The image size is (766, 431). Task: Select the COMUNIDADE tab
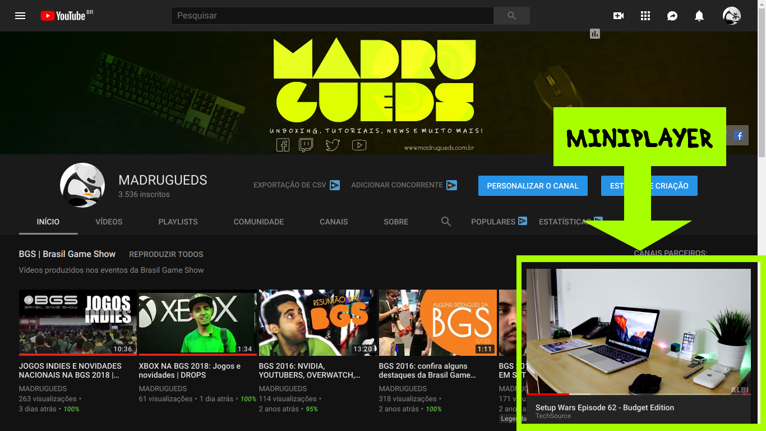(x=259, y=222)
